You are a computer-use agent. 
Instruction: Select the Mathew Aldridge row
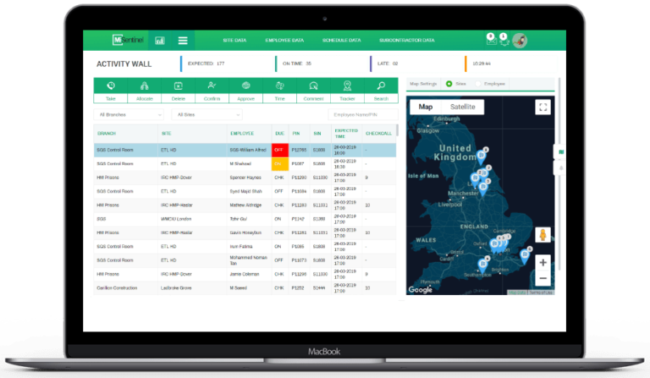tap(245, 205)
